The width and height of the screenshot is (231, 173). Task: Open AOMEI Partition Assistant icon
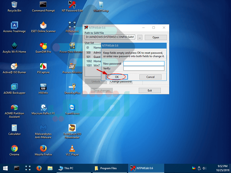click(14, 111)
